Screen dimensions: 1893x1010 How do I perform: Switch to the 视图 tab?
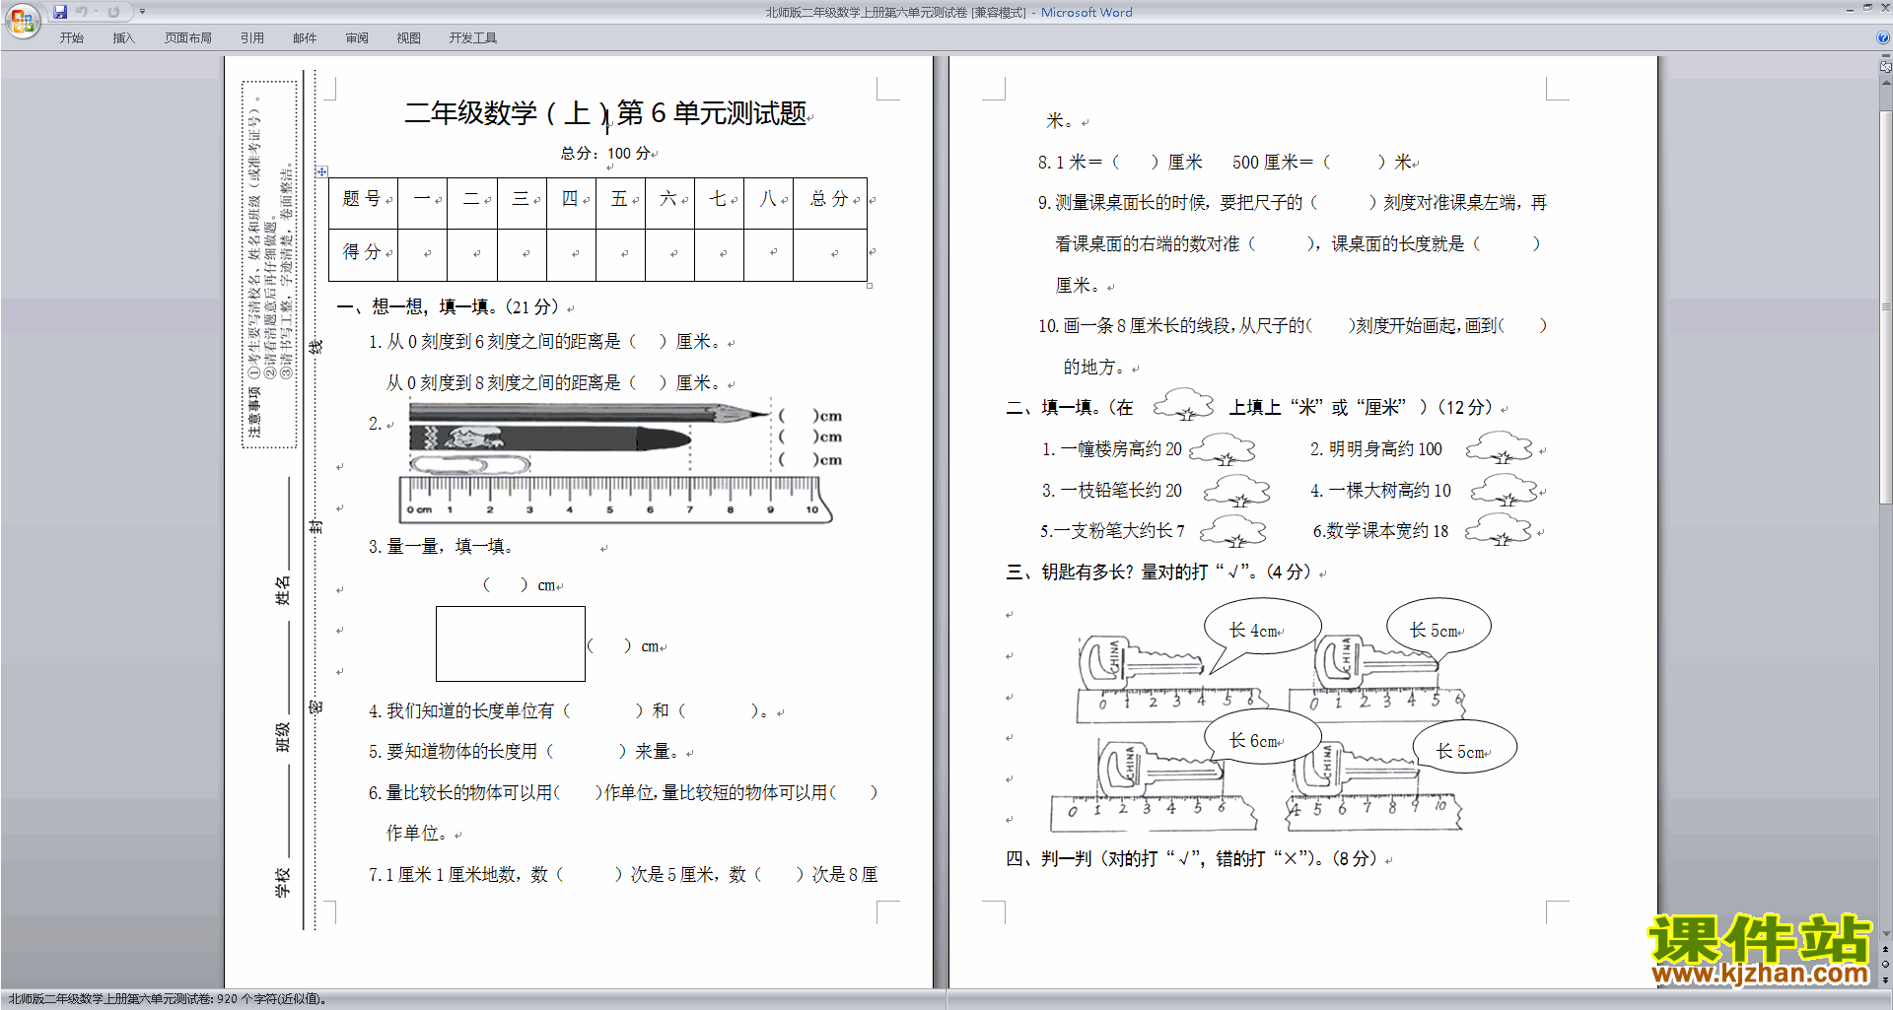(408, 38)
